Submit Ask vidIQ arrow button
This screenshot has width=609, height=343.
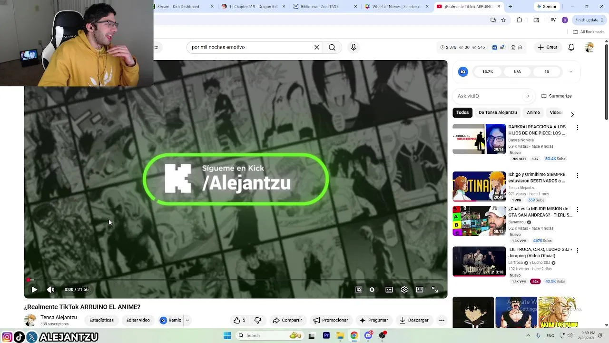click(528, 96)
